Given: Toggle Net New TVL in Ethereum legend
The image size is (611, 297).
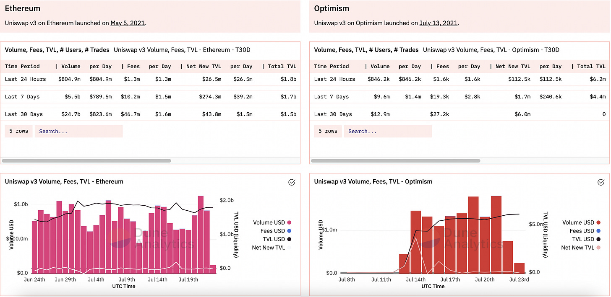Looking at the screenshot, I should coord(272,248).
